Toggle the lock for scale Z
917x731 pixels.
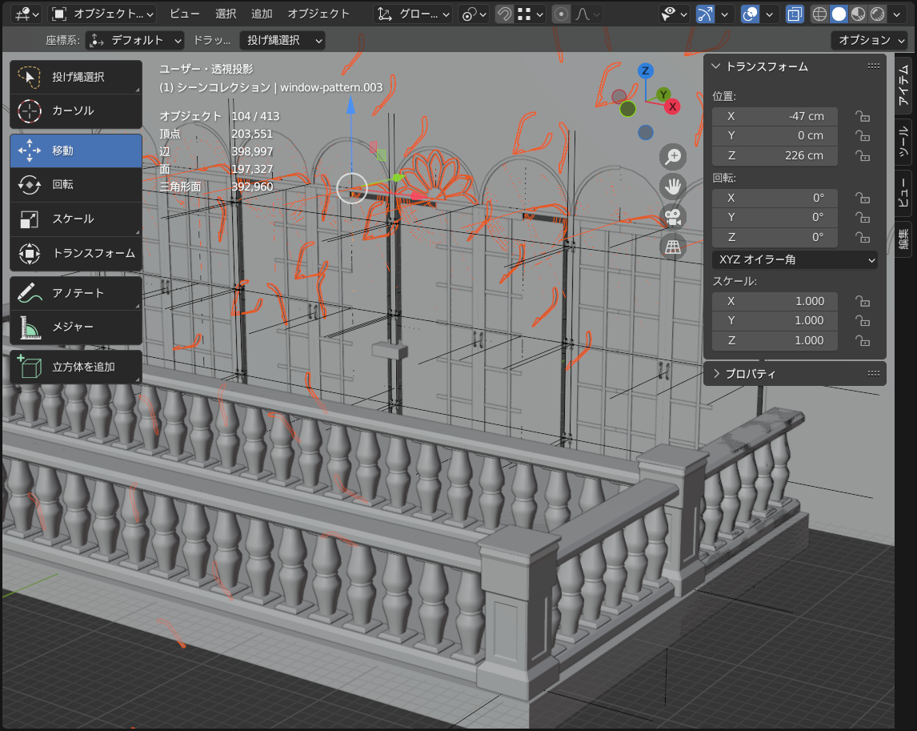[x=863, y=341]
